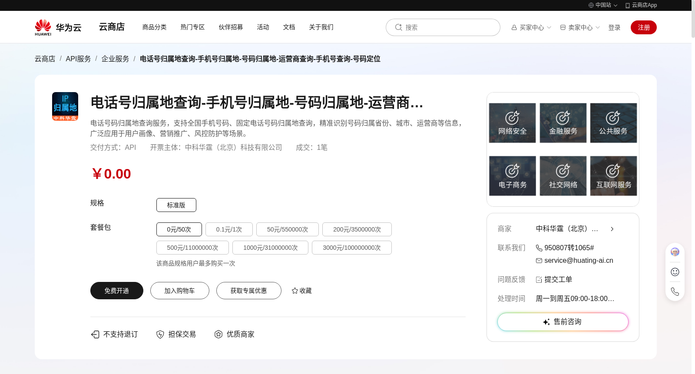Click the 加入购物车 button
This screenshot has width=695, height=374.
click(x=180, y=291)
